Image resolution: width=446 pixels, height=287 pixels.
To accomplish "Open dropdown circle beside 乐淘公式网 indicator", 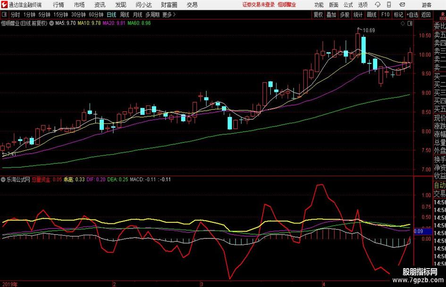I will [3, 180].
